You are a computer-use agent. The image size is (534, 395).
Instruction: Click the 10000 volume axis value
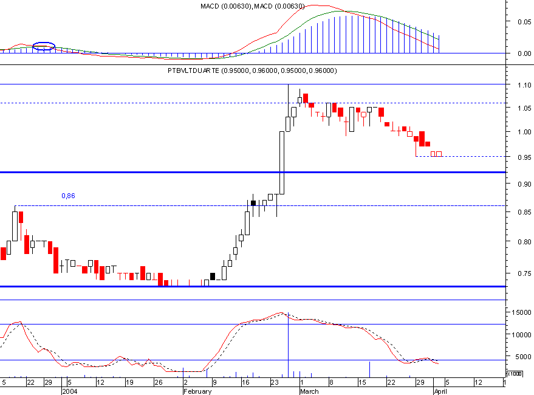tap(521, 335)
